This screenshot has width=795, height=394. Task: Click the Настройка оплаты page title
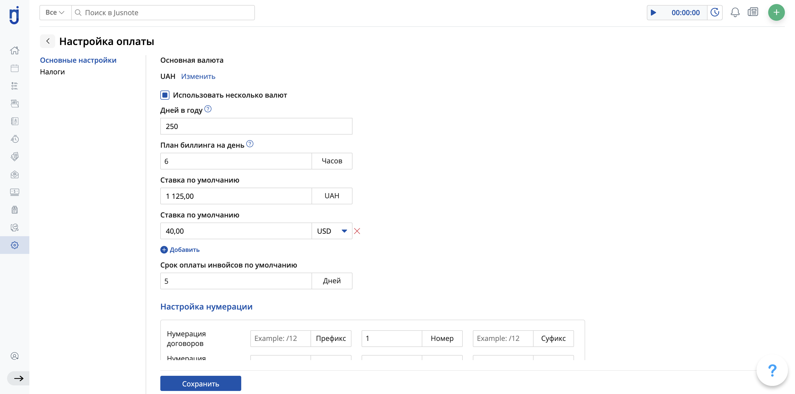pyautogui.click(x=106, y=41)
